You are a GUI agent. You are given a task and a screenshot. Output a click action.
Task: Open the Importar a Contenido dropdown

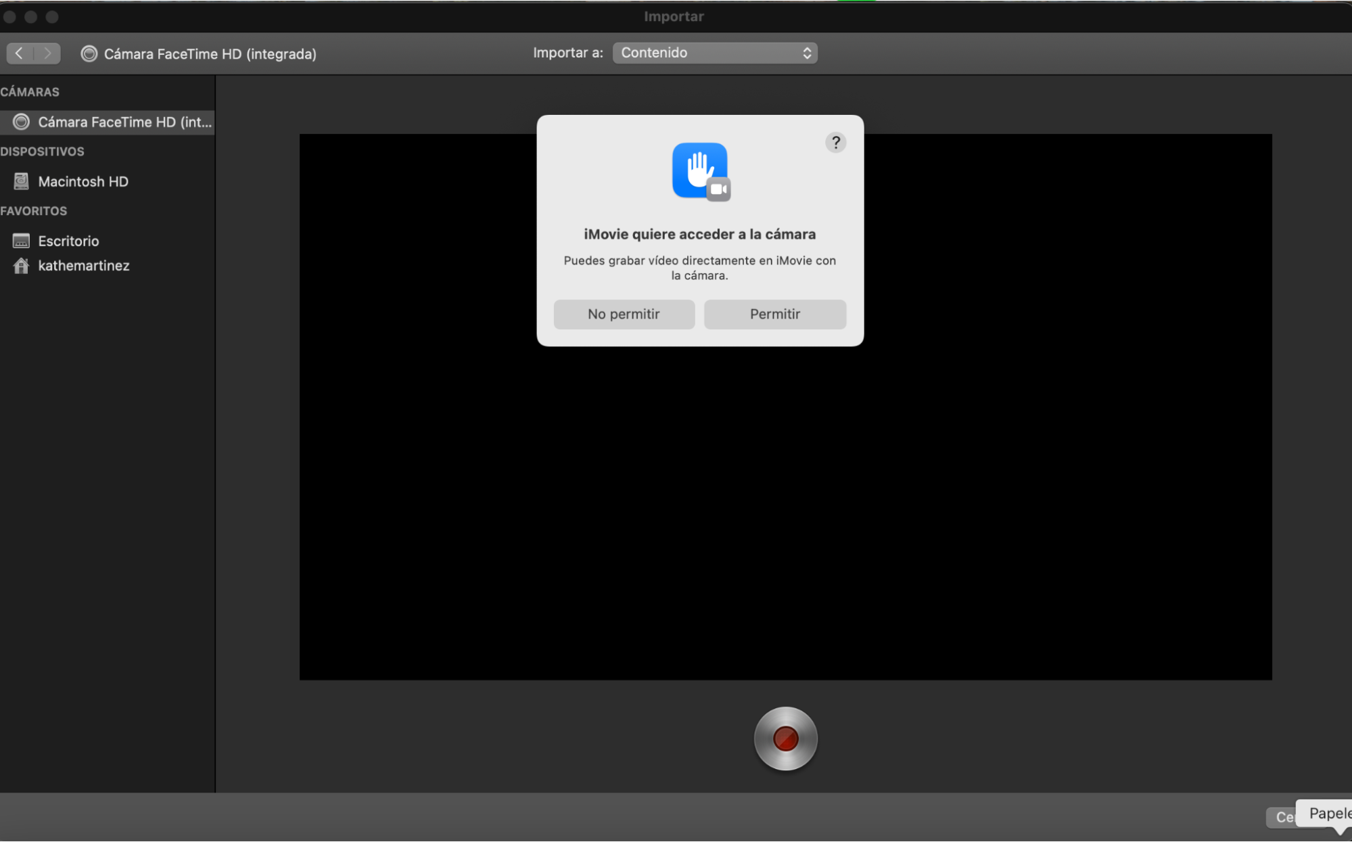point(715,53)
